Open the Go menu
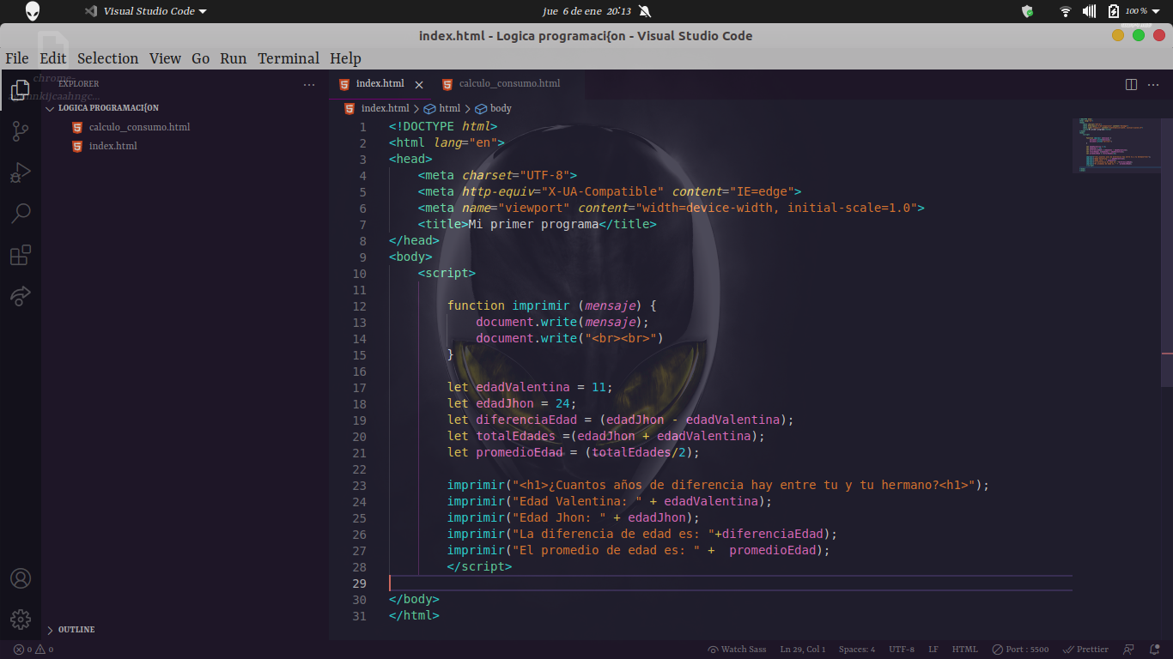This screenshot has width=1173, height=659. click(x=201, y=58)
